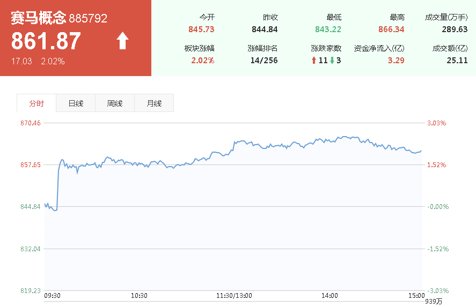476x307 pixels.
Task: Select the 分时 tab
Action: (x=36, y=103)
